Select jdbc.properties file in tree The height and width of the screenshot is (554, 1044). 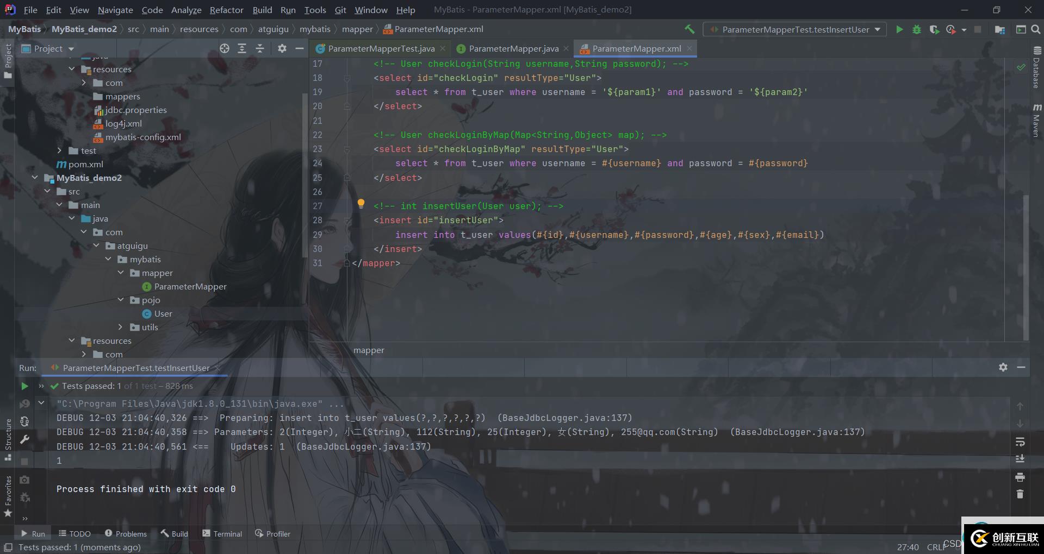pos(136,110)
